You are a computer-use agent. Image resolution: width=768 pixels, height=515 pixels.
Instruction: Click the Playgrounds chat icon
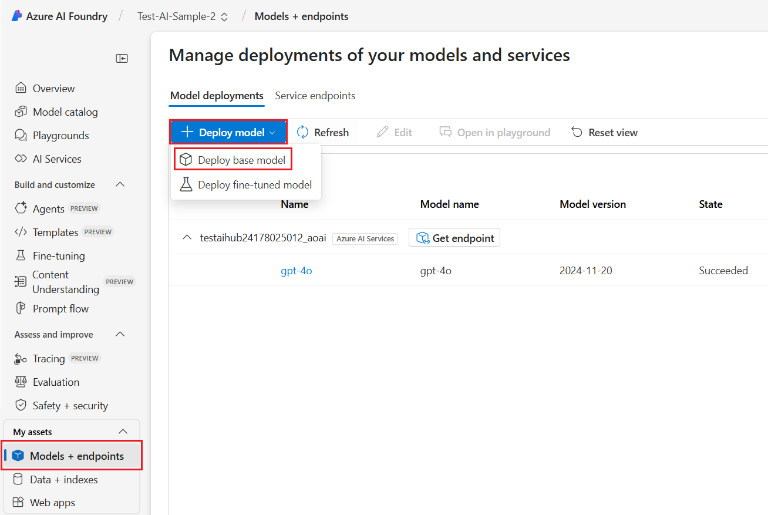coord(21,136)
